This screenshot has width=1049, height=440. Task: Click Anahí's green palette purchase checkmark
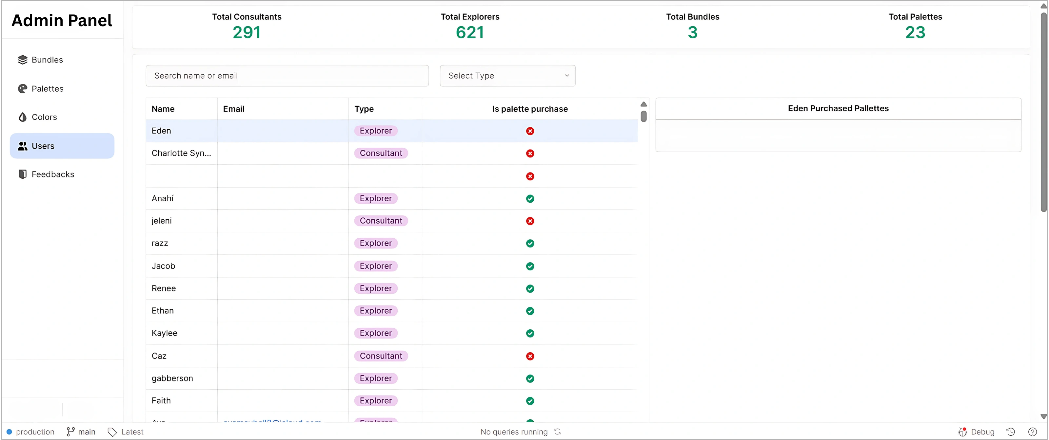coord(530,199)
